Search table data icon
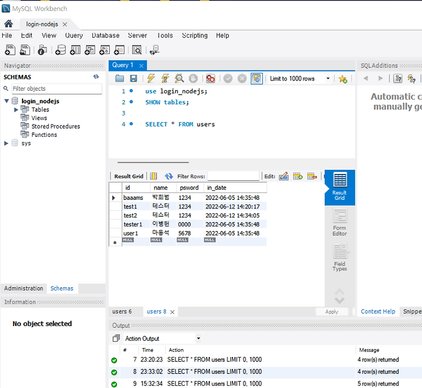This screenshot has width=422, height=388. [137, 50]
